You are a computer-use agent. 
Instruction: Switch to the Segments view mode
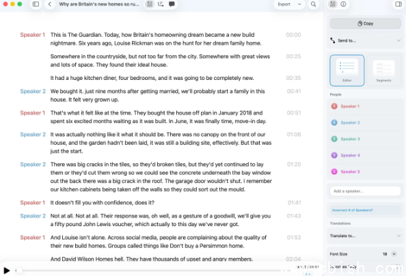(383, 70)
